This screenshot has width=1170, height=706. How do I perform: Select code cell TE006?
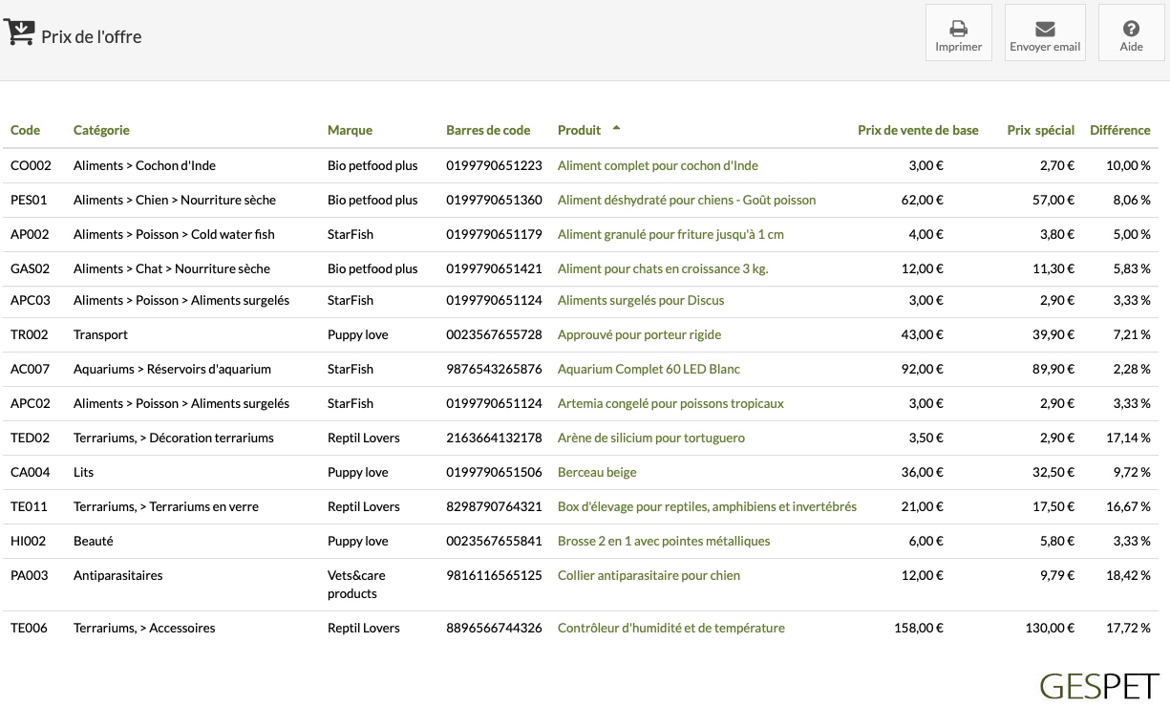coord(29,628)
